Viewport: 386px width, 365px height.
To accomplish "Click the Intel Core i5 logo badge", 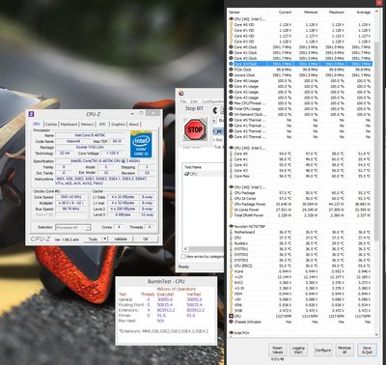I will coord(141,145).
